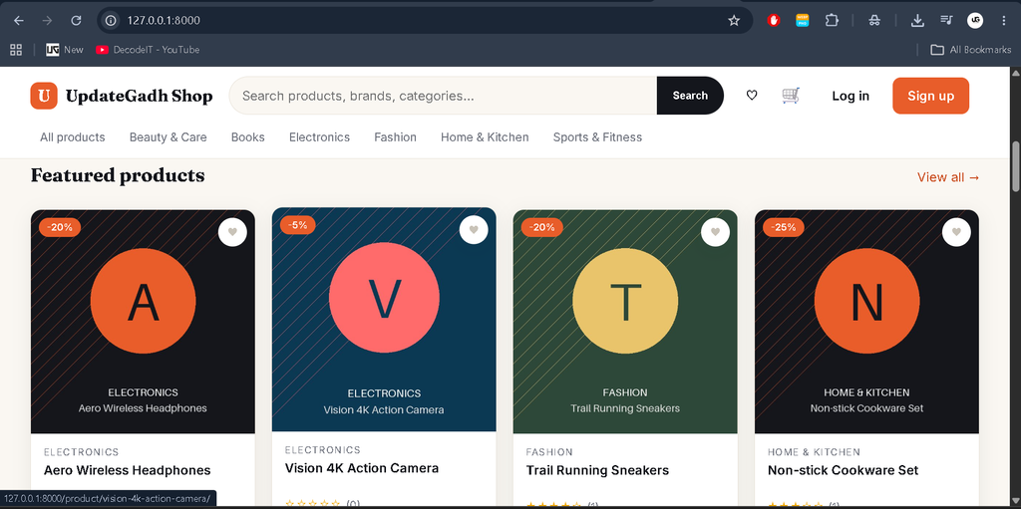Open the All Bookmarks folder
Screen dimensions: 1021x509
pos(971,50)
